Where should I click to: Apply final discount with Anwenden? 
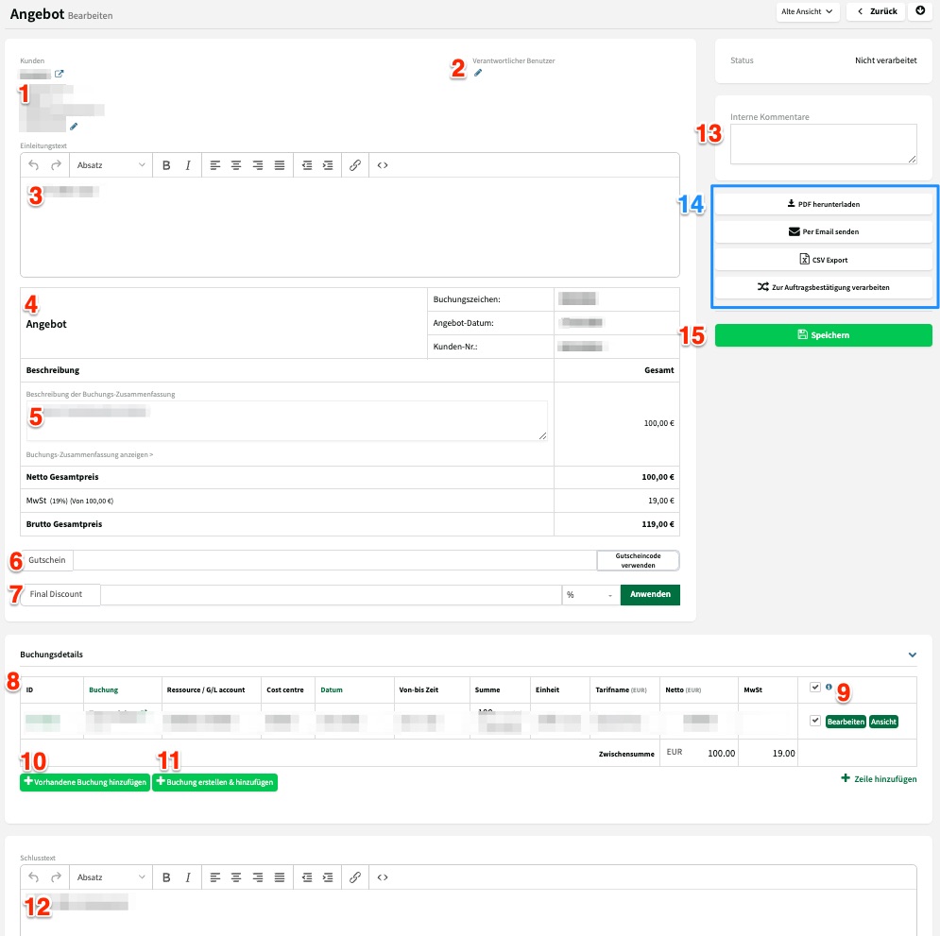tap(650, 594)
